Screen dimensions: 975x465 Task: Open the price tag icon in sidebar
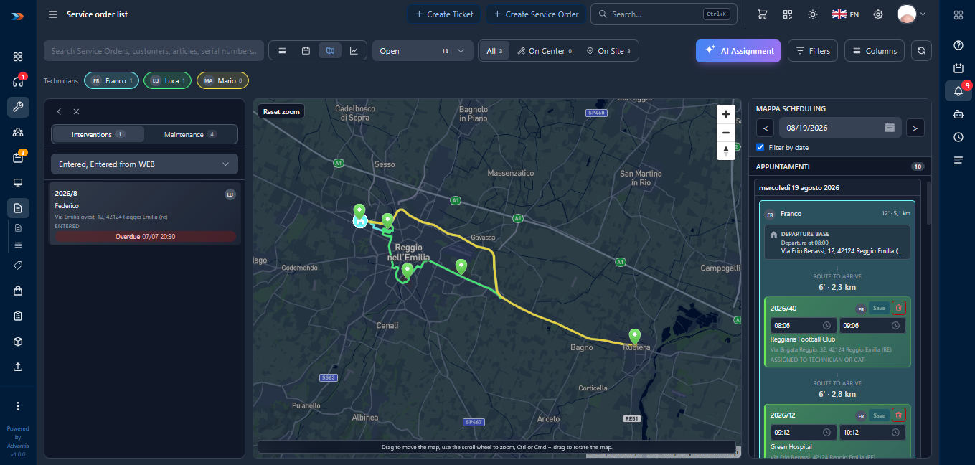(x=18, y=265)
